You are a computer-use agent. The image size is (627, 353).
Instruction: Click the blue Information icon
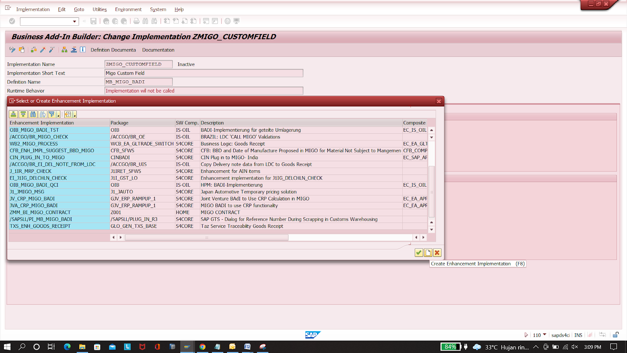pyautogui.click(x=83, y=49)
